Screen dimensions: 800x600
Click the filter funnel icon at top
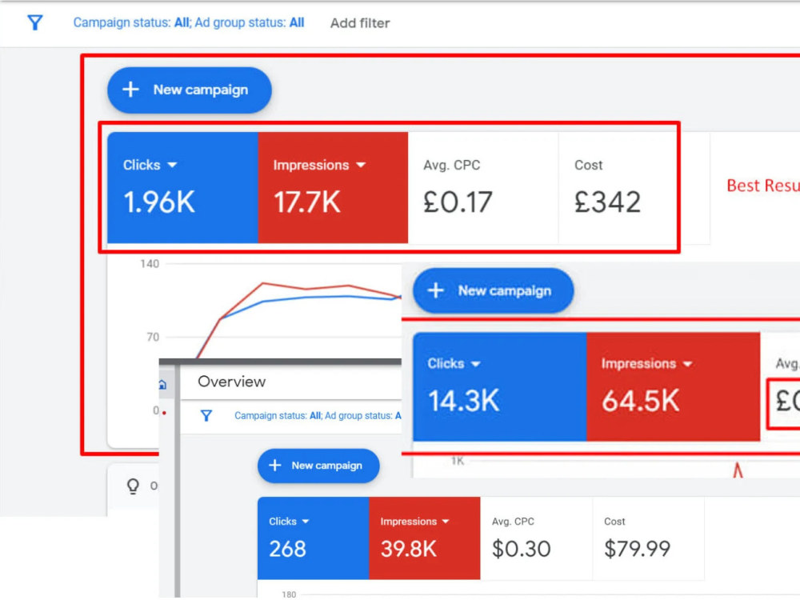(x=34, y=22)
